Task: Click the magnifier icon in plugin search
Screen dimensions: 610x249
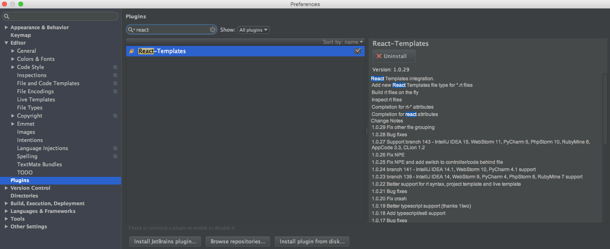Action: [x=131, y=30]
